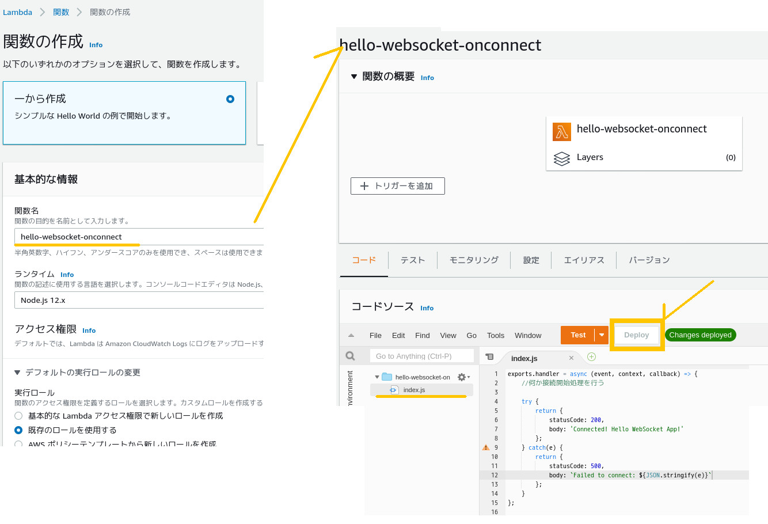This screenshot has width=768, height=524.
Task: Select 既存のロールを使用する radio button
Action: tap(18, 430)
